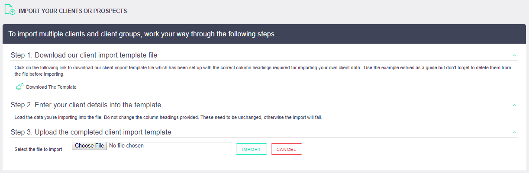Cancel the client import
Screen dimensions: 529x173
coord(286,149)
